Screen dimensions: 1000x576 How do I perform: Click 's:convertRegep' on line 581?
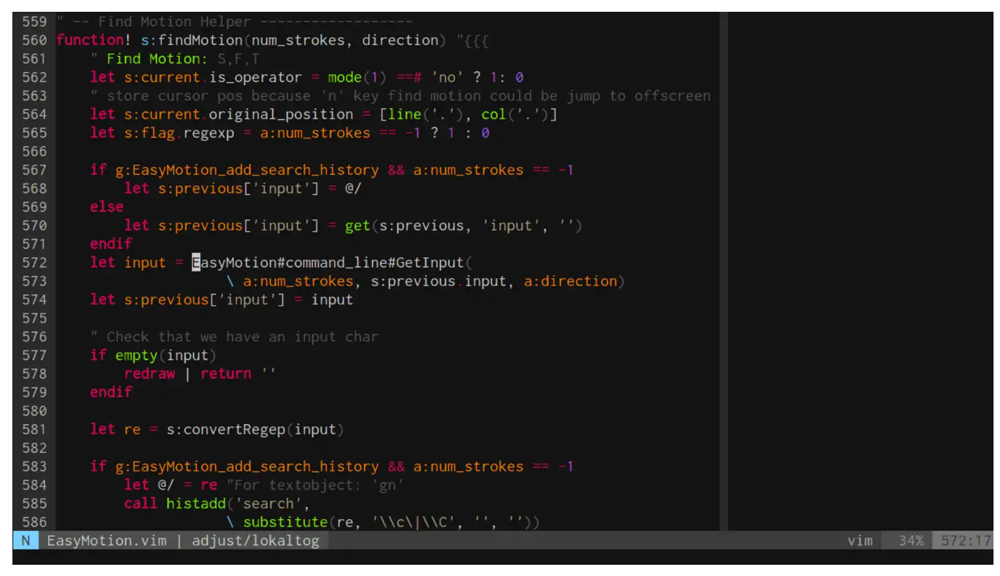point(226,430)
